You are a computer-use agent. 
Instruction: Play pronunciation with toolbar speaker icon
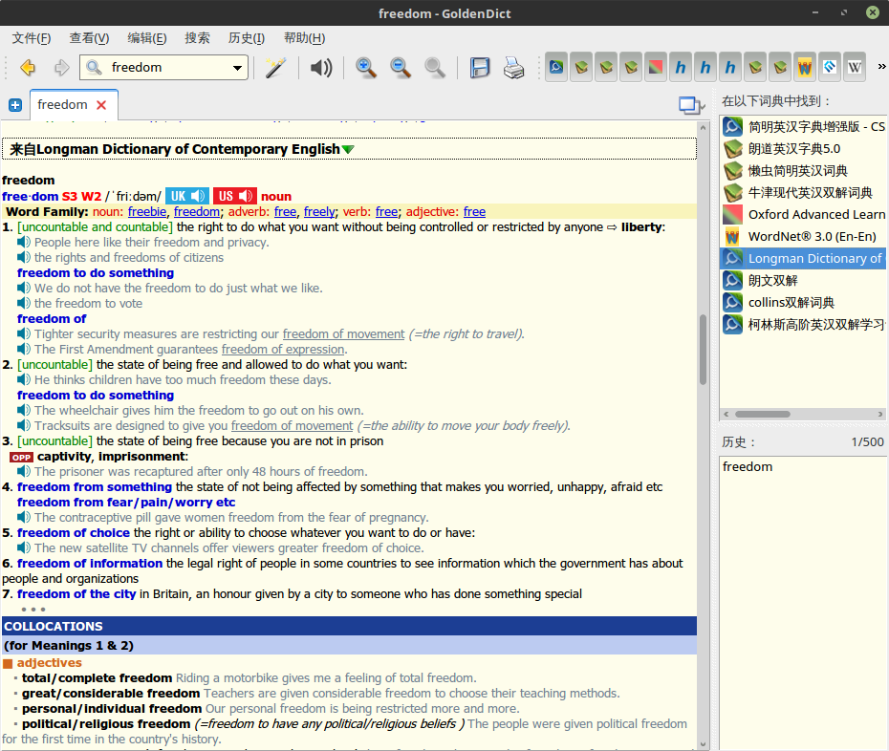(321, 68)
